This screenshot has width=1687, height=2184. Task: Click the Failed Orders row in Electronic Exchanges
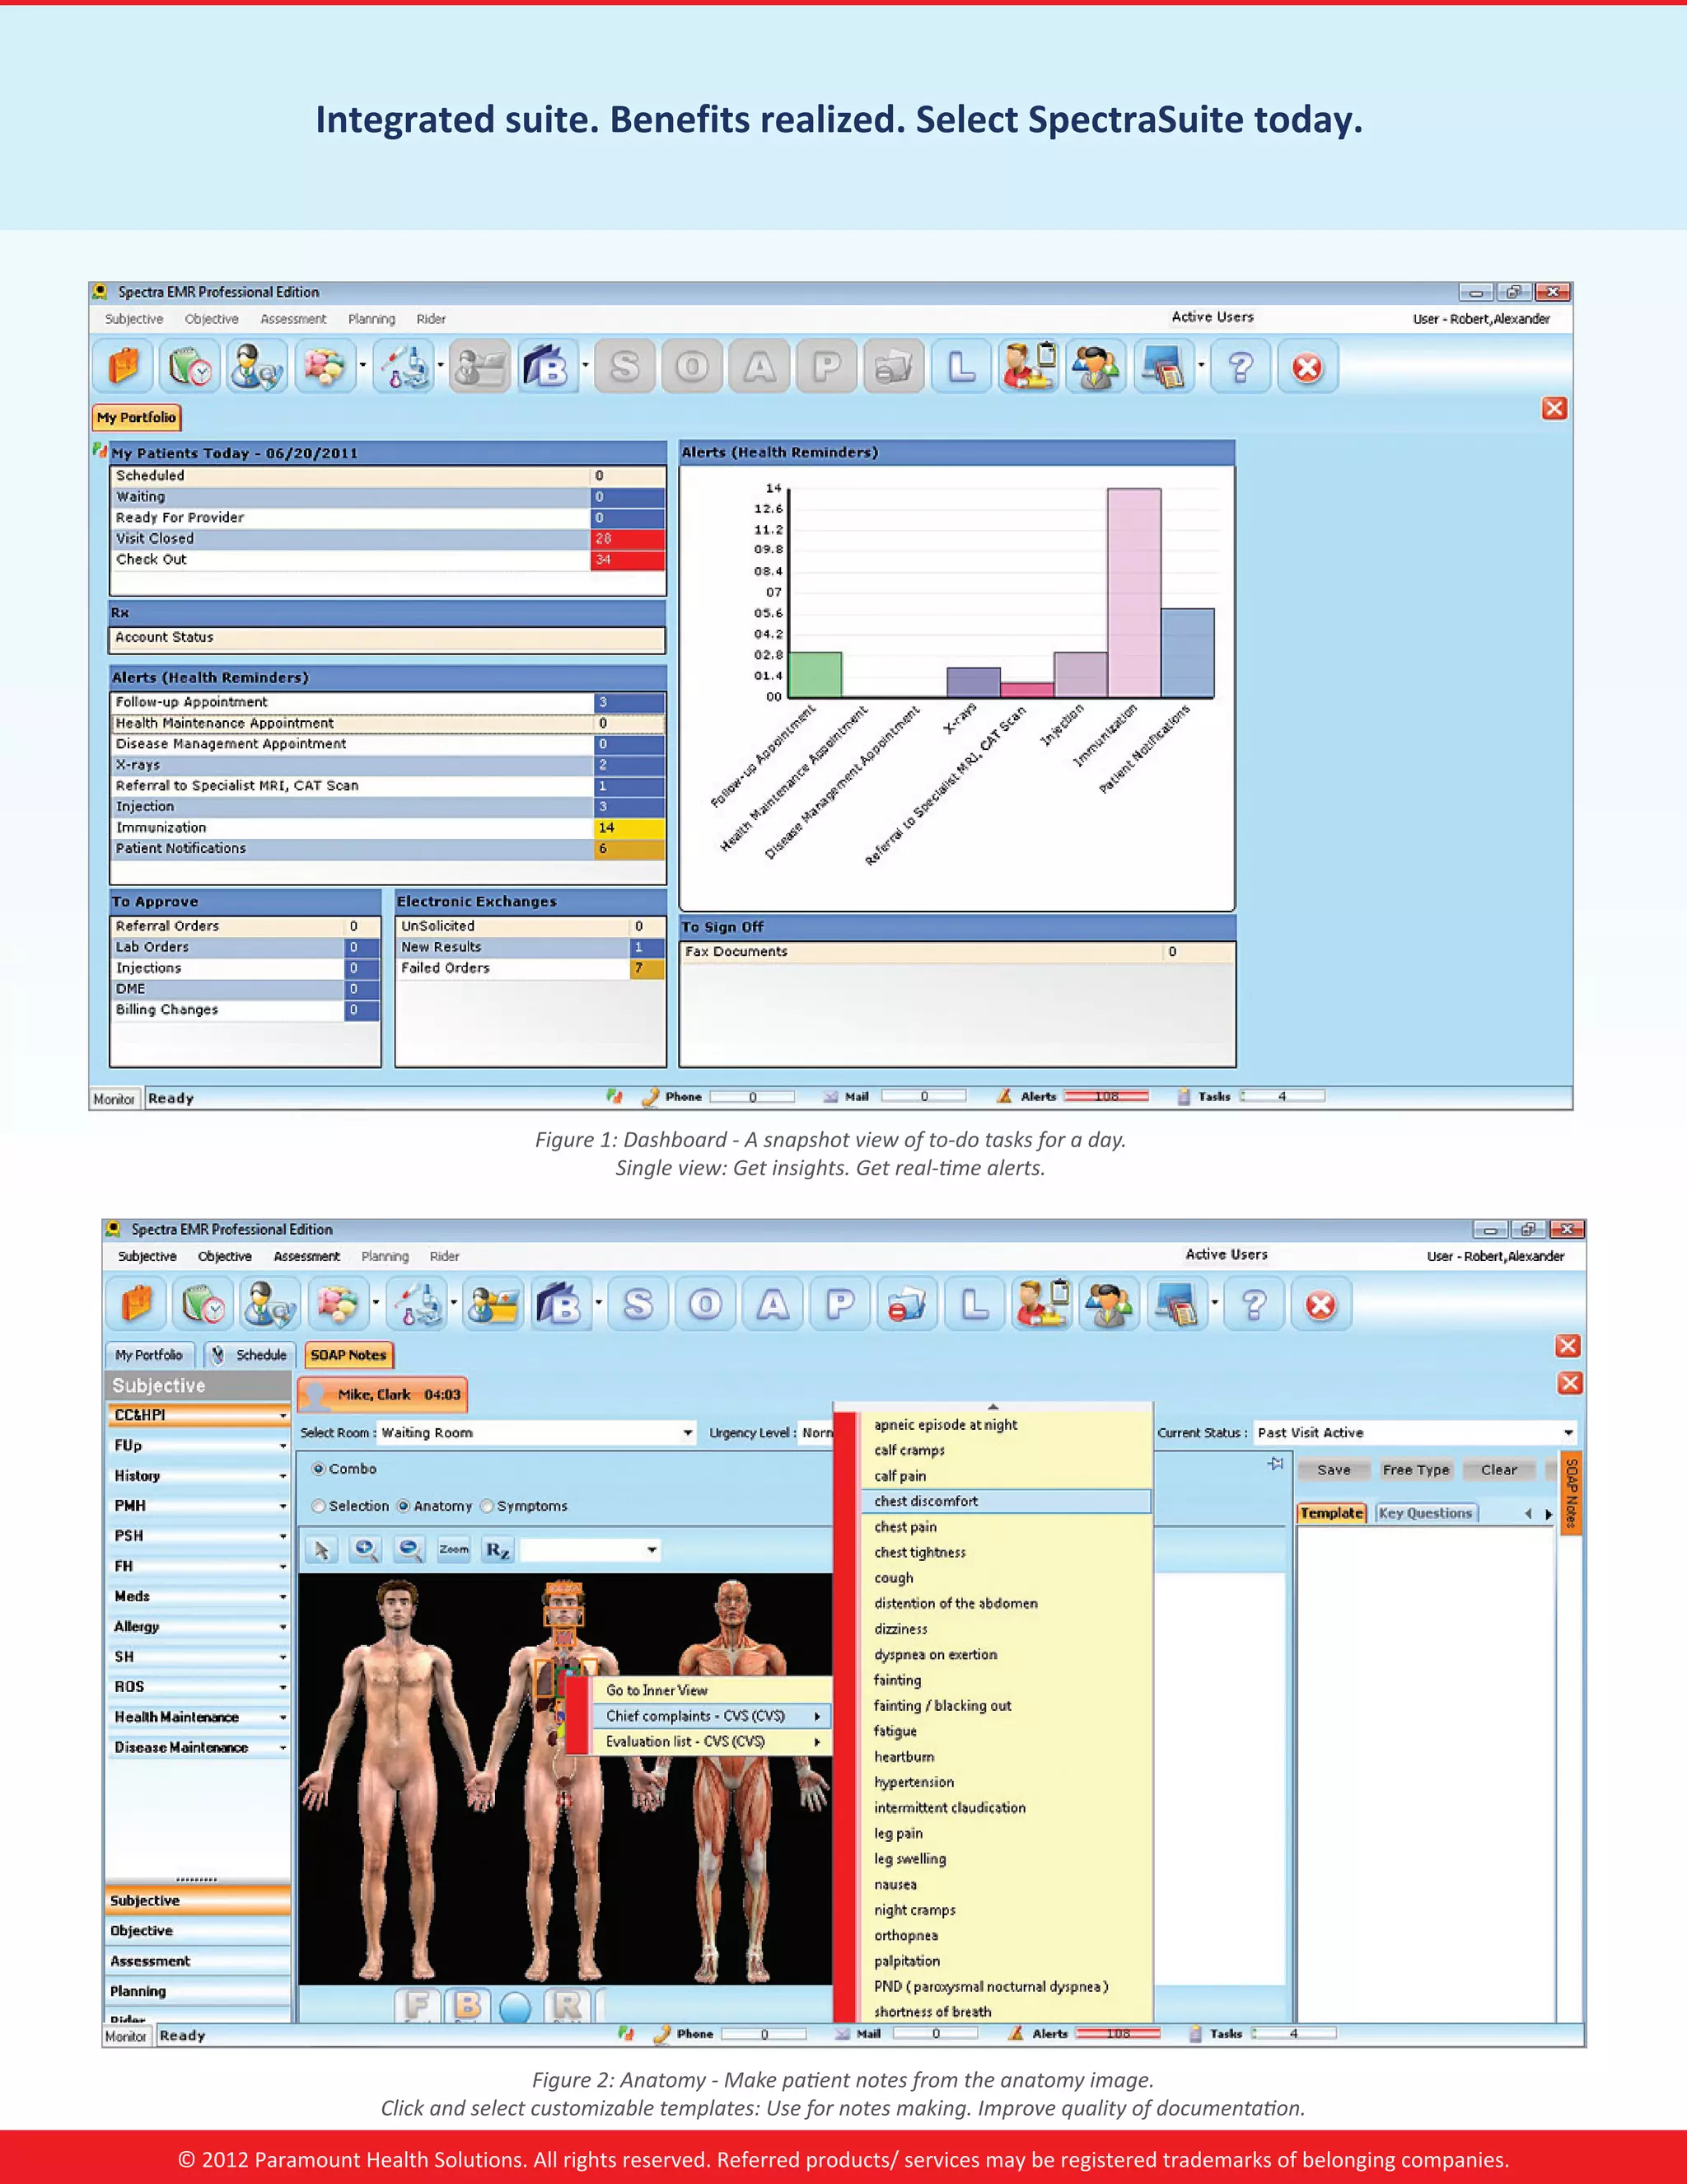(531, 968)
